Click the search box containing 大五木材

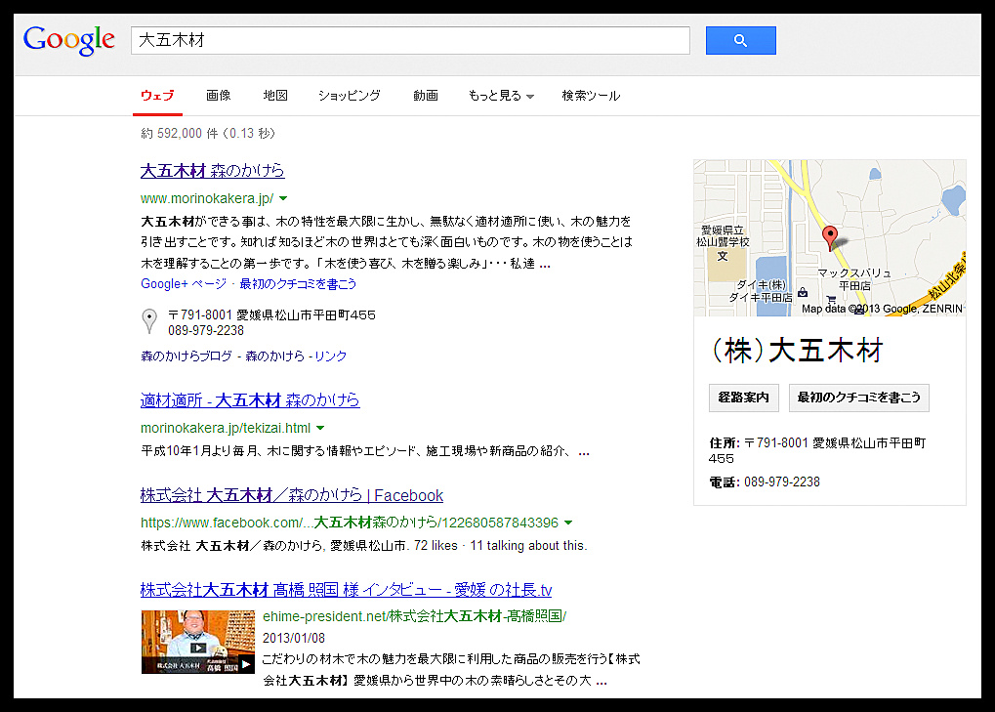(x=410, y=40)
